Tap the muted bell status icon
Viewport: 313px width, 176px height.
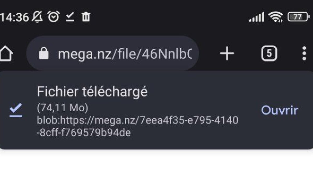[38, 17]
